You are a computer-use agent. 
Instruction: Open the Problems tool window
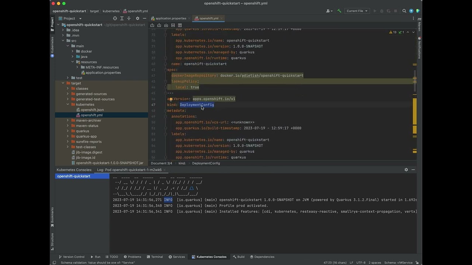(x=132, y=257)
